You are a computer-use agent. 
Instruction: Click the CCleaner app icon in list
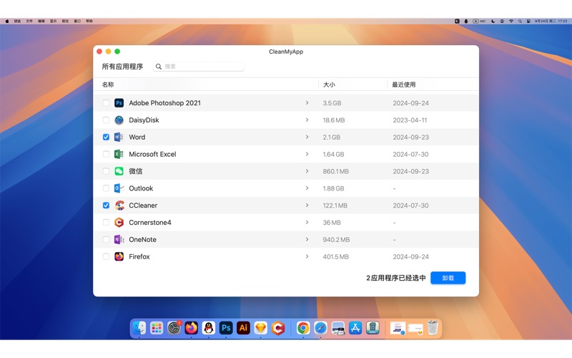click(x=119, y=205)
